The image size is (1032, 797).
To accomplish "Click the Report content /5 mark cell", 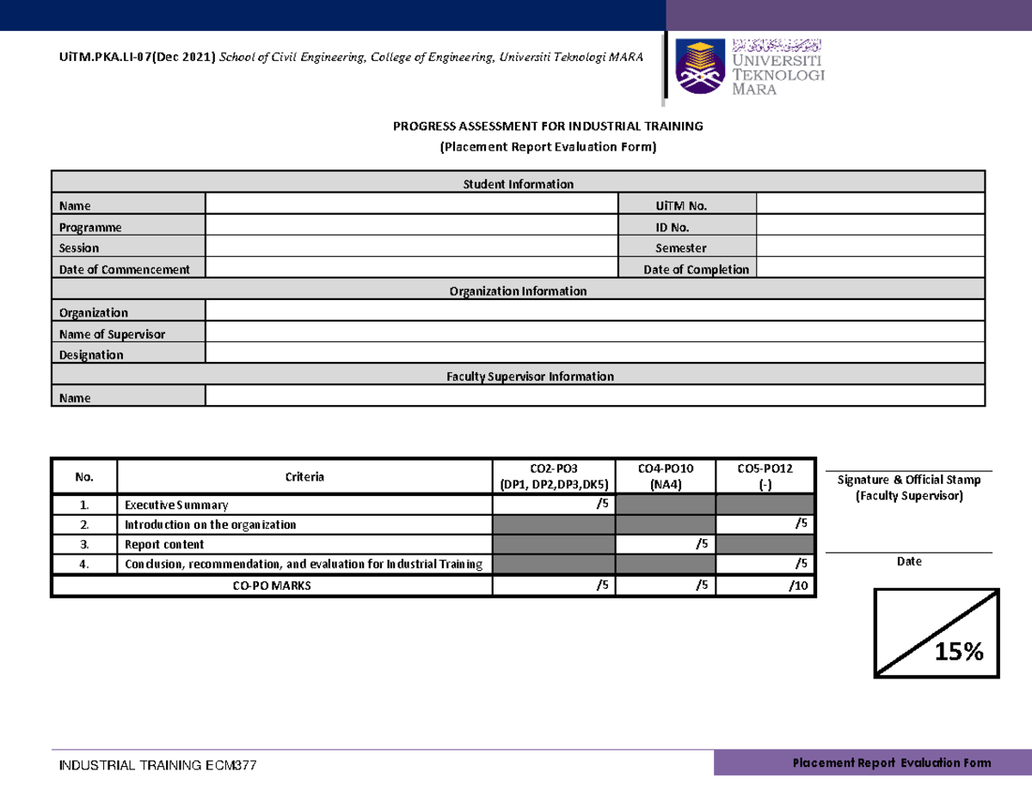I will 666,544.
